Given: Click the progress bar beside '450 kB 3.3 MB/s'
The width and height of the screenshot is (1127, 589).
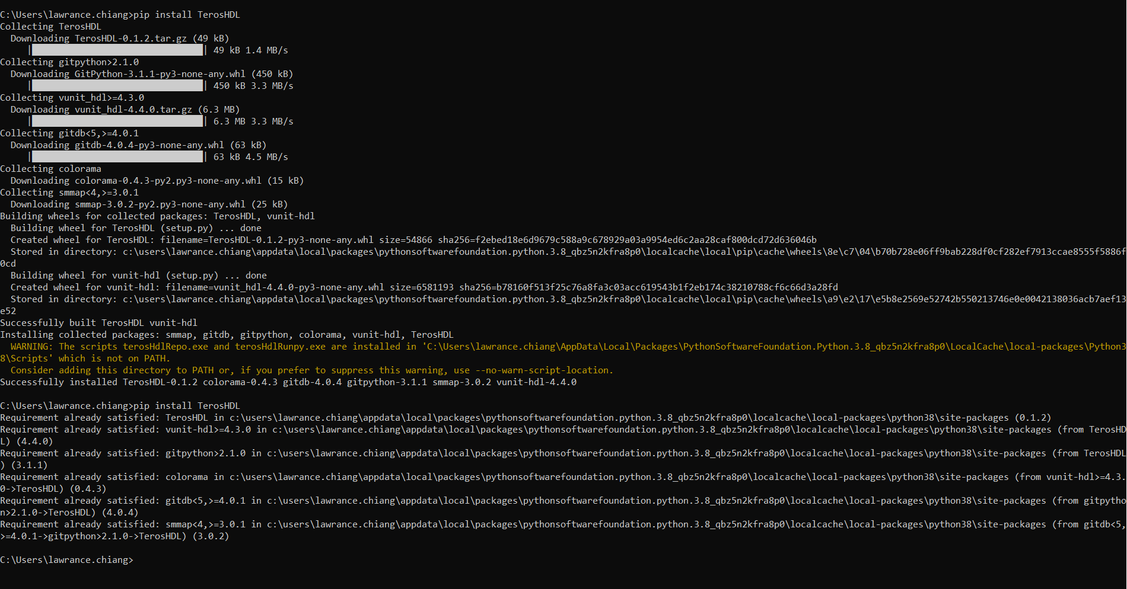Looking at the screenshot, I should (117, 86).
